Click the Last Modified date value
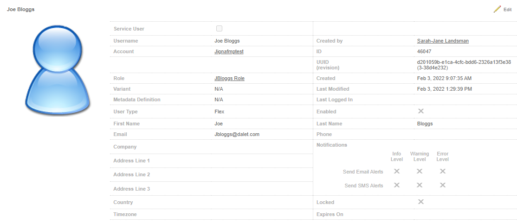Screen dimensions: 517x223 444,89
